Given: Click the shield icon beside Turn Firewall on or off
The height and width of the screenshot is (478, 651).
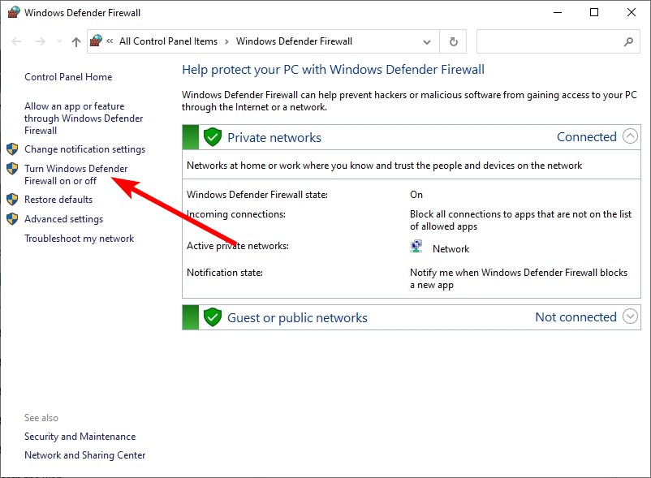Looking at the screenshot, I should click(12, 169).
